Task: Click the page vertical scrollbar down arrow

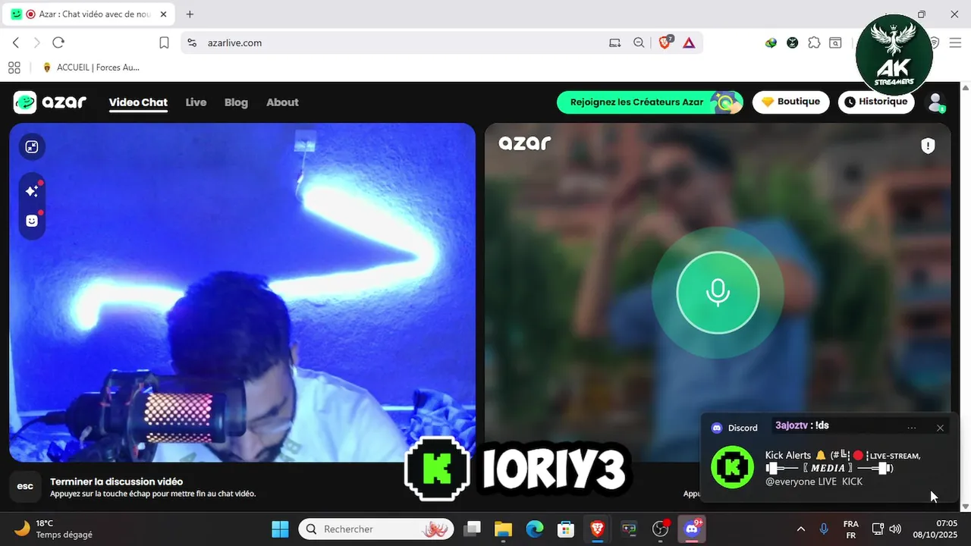Action: [965, 506]
